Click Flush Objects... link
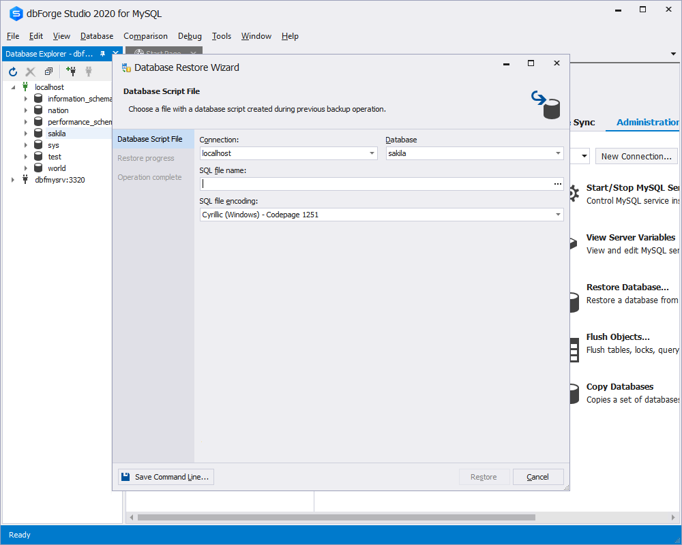Screen dimensions: 682x545 point(618,337)
